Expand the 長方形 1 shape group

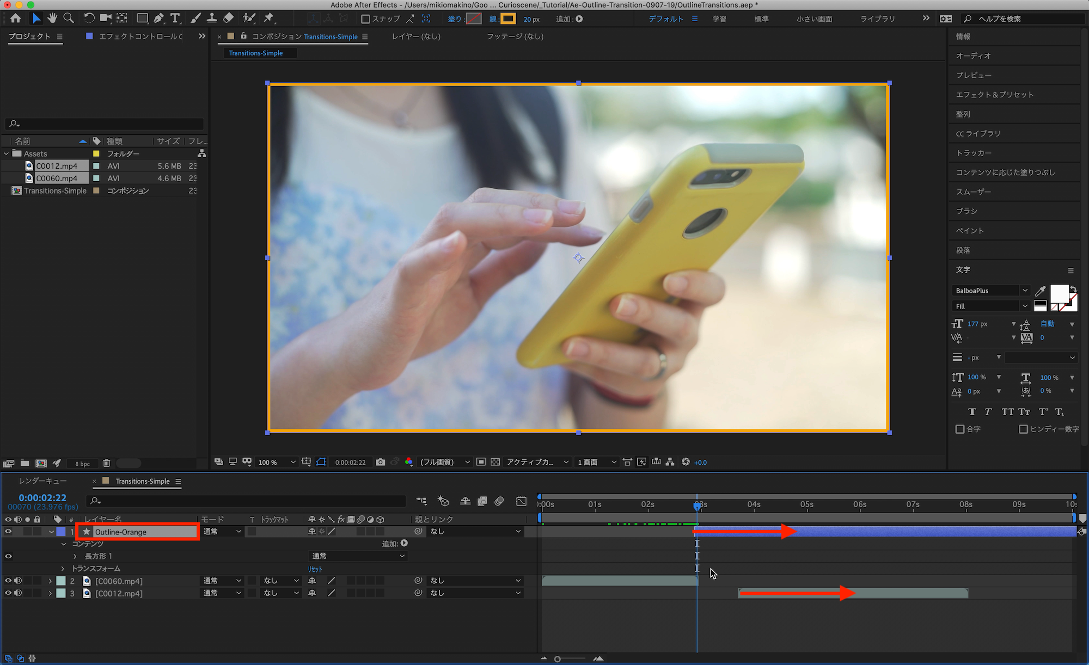75,556
